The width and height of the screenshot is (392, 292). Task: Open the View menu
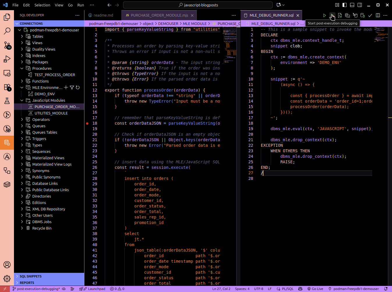[x=59, y=5]
